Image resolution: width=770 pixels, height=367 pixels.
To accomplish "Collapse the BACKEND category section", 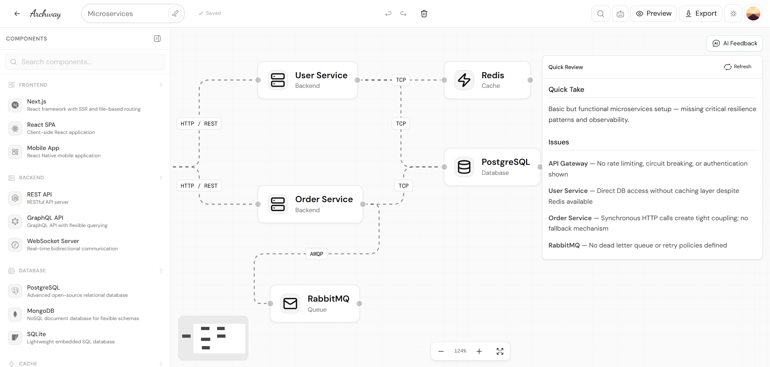I will pos(31,178).
